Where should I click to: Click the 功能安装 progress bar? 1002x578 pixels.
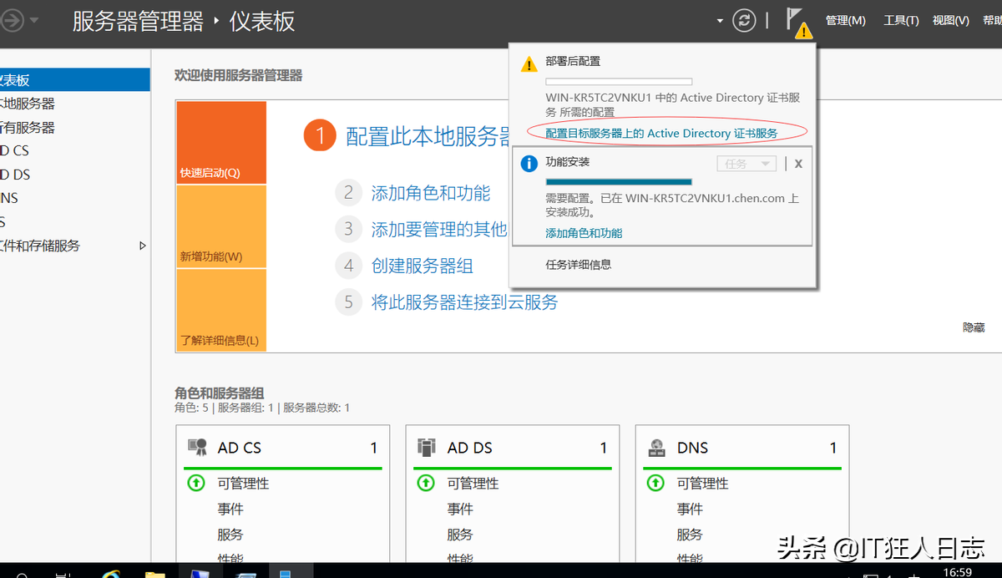click(x=619, y=181)
